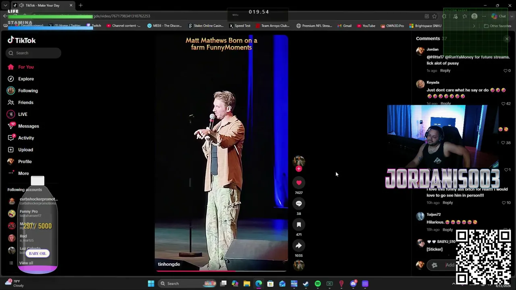Open the creator's avatar above the heart
Image resolution: width=516 pixels, height=290 pixels.
coord(299,161)
